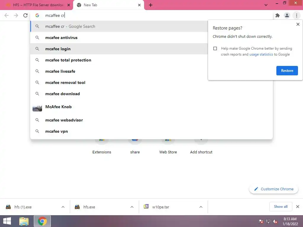Open a new tab with the plus button
The height and width of the screenshot is (227, 303).
151,5
